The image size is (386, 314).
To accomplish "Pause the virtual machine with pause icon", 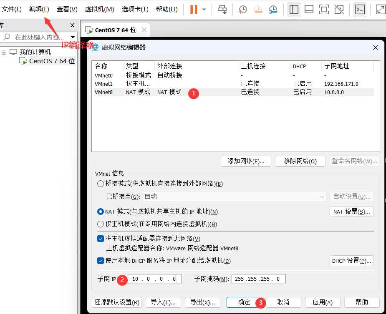I will (x=194, y=9).
